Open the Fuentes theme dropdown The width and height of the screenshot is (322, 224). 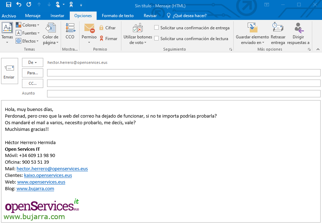(28, 33)
